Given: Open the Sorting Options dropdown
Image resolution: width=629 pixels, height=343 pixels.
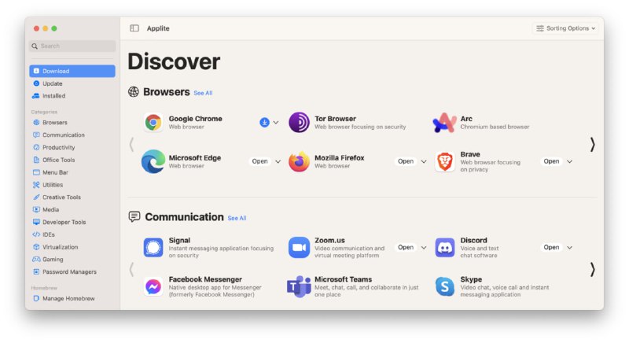Looking at the screenshot, I should pos(565,28).
